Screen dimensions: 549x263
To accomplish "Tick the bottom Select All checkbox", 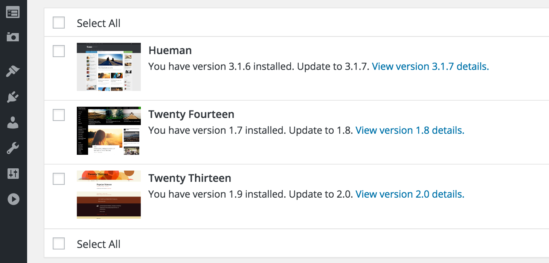I will tap(59, 243).
